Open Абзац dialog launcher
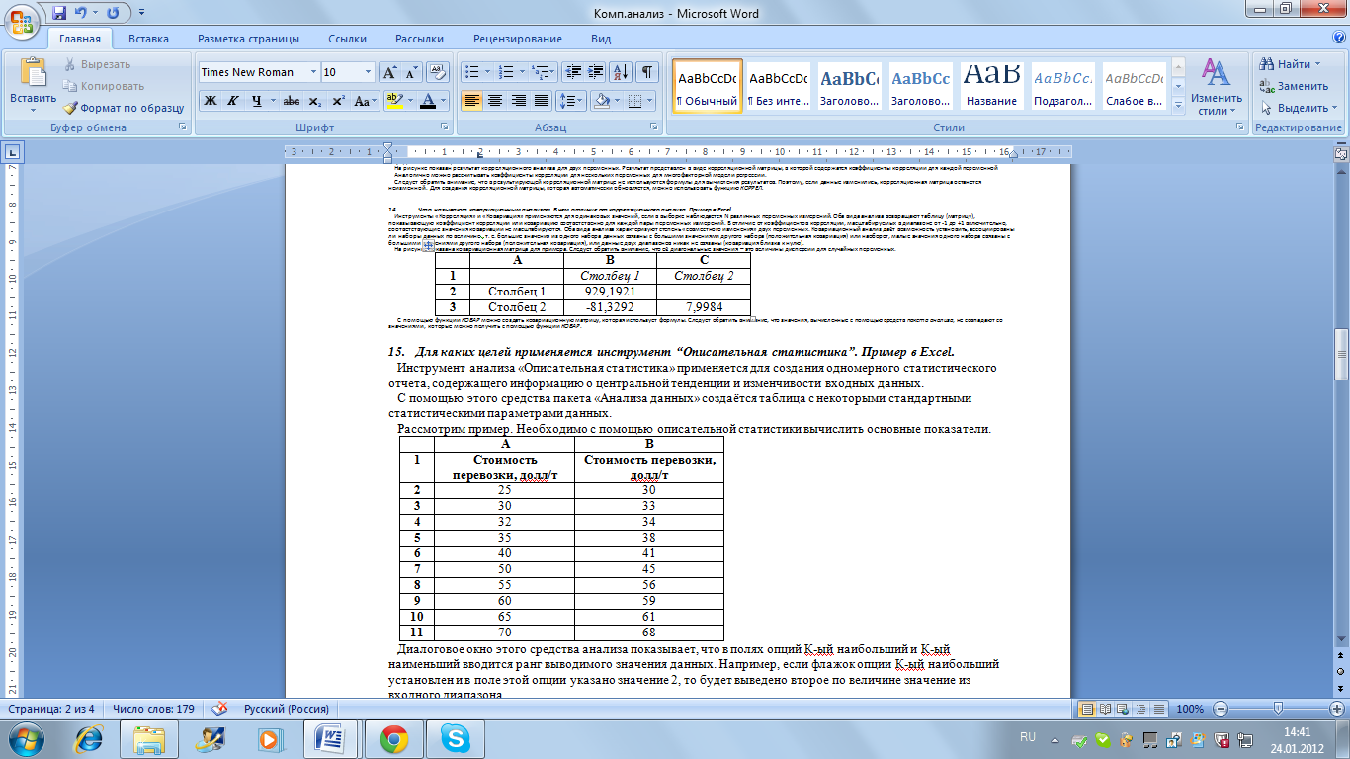Image resolution: width=1350 pixels, height=759 pixels. coord(653,128)
